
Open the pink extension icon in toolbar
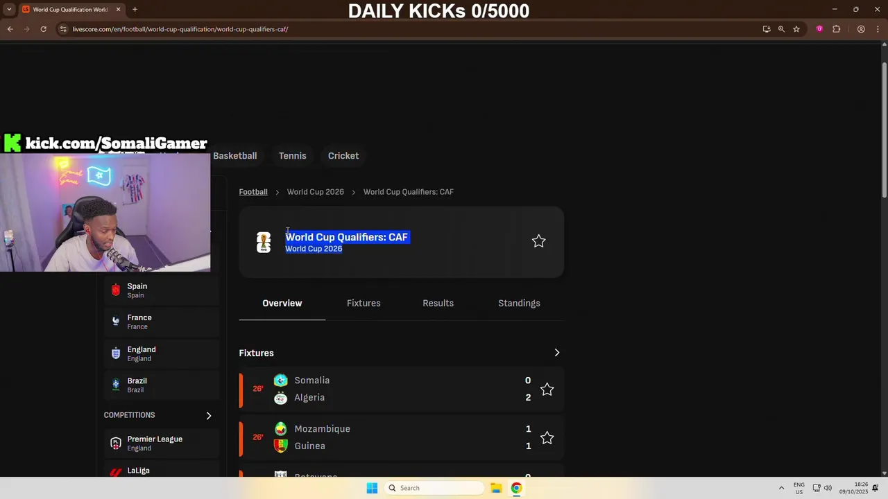click(x=819, y=29)
